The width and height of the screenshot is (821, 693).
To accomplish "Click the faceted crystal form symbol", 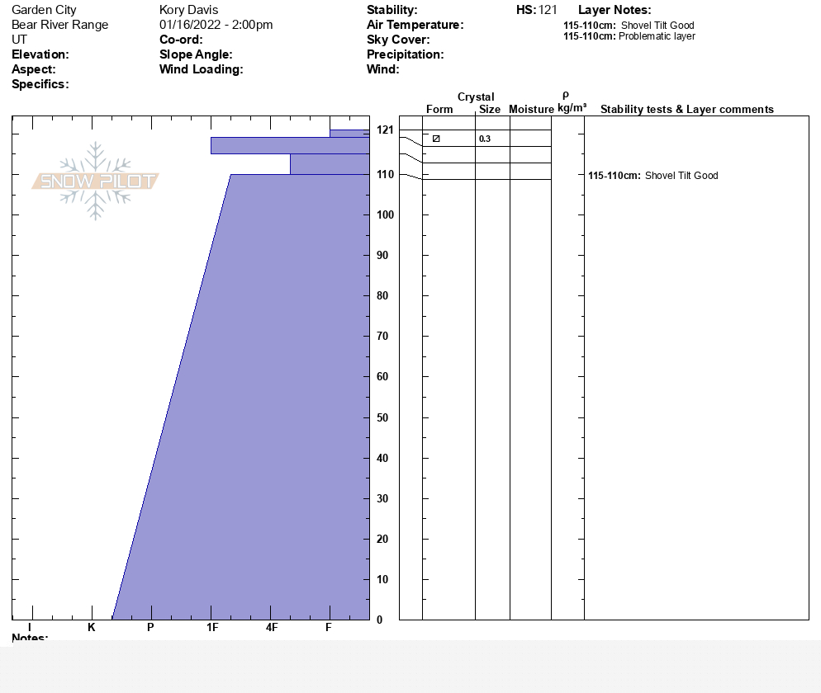I will (436, 139).
